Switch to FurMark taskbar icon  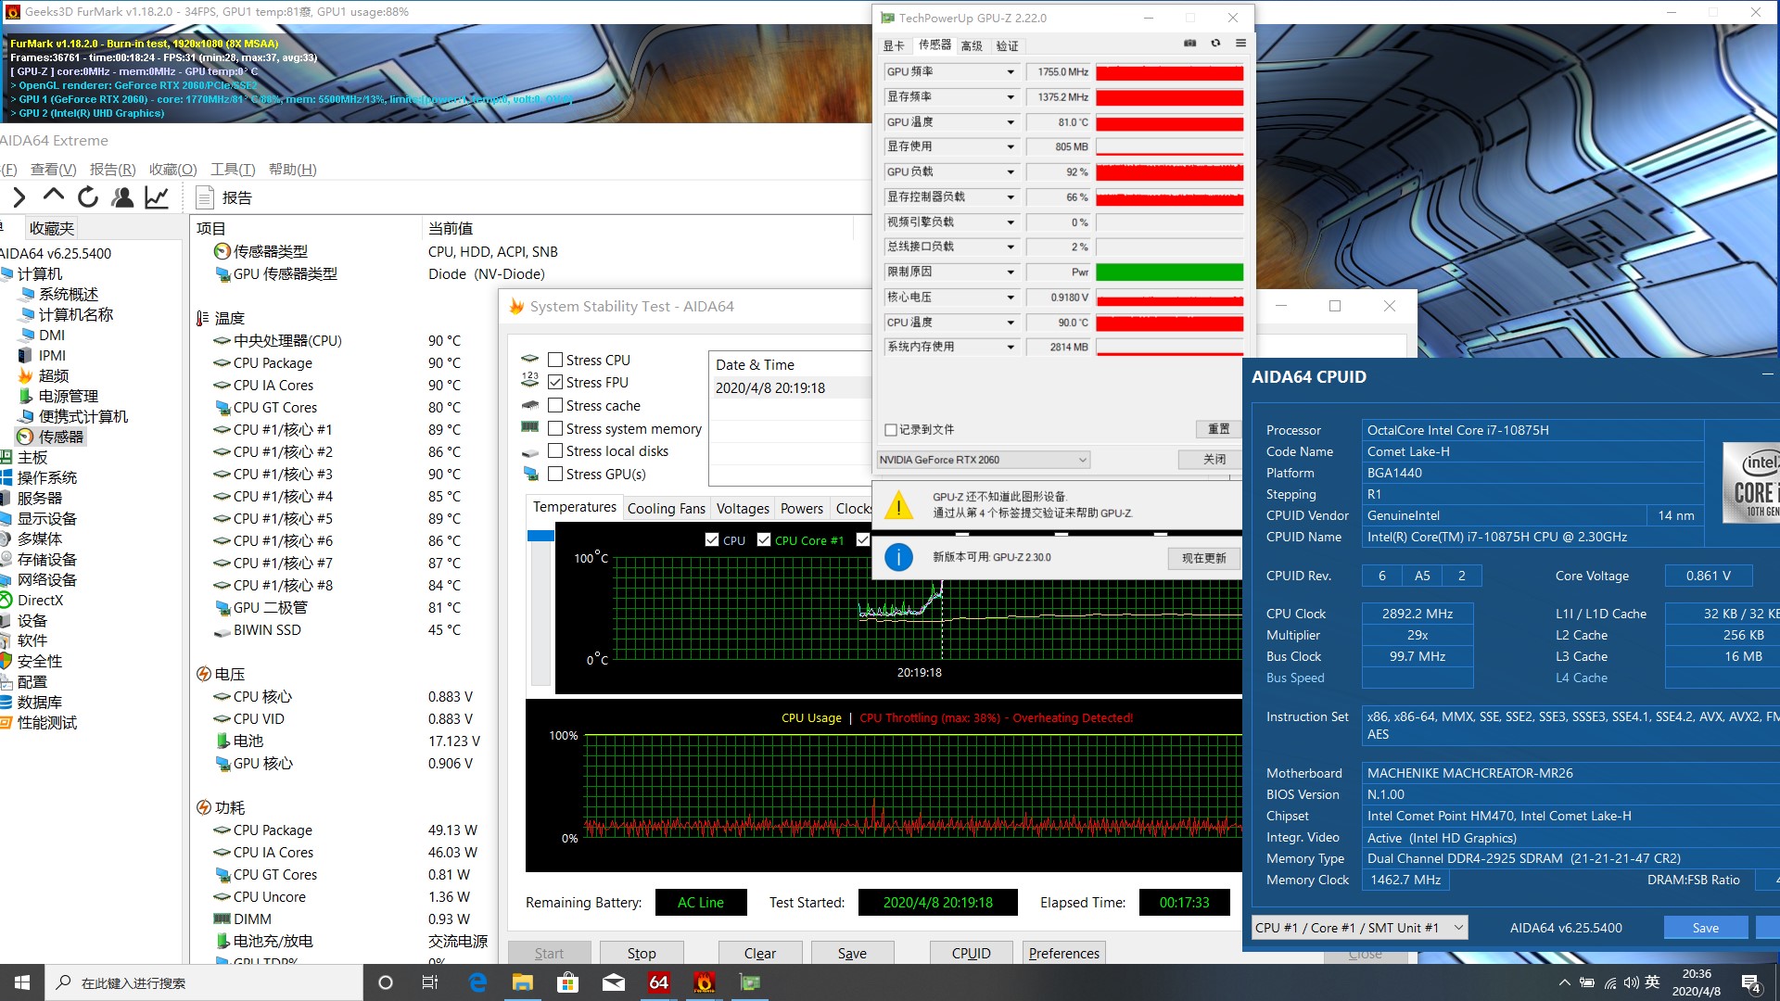coord(704,982)
